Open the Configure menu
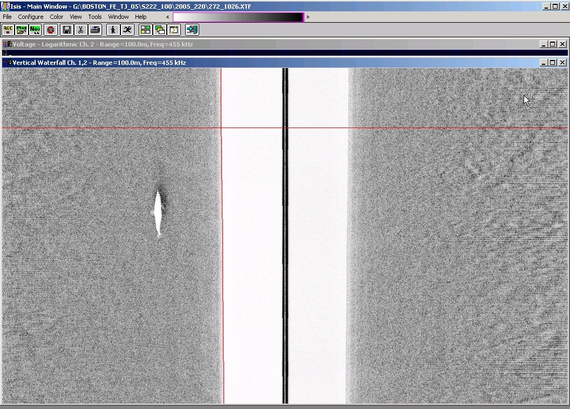 tap(31, 17)
